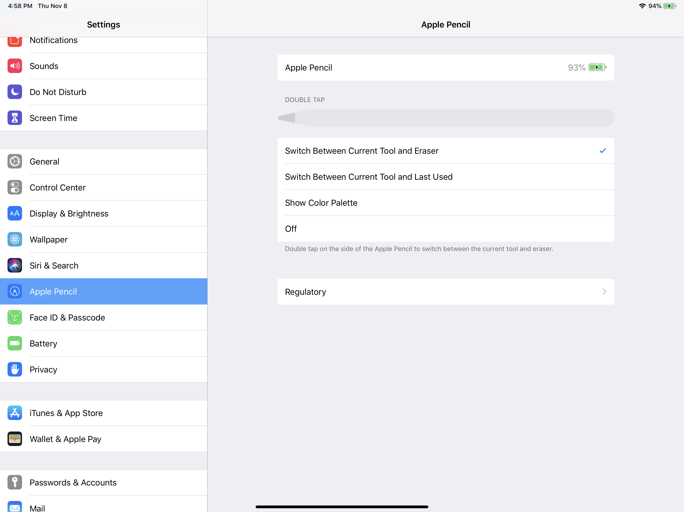Tap the Sounds speaker icon

(x=15, y=66)
